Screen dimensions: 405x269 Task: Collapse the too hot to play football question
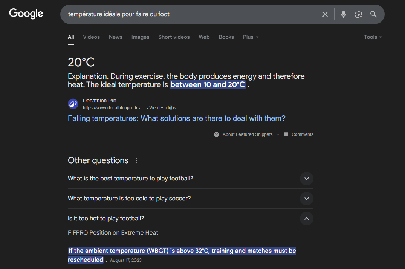(x=307, y=219)
